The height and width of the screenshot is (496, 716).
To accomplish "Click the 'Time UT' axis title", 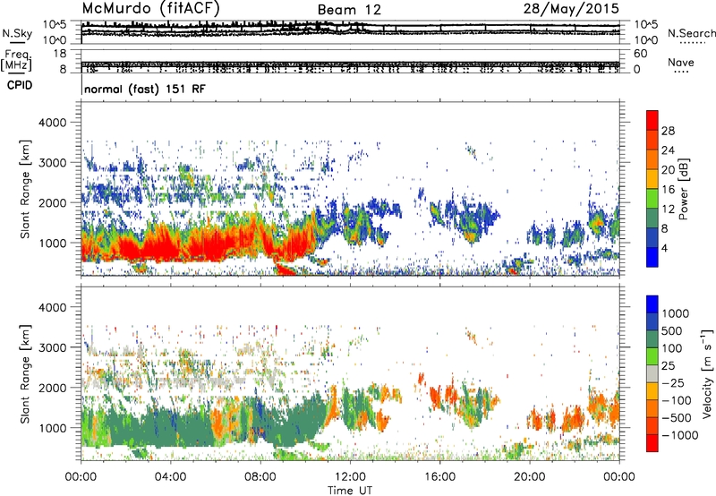I will (x=350, y=491).
